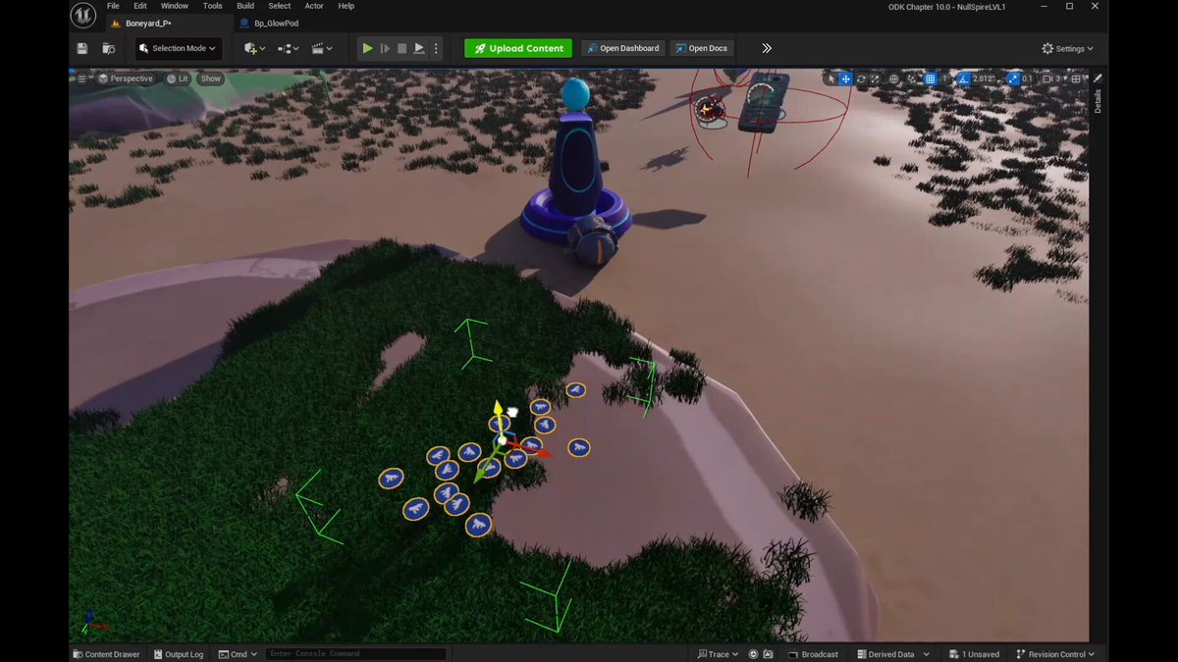Click the circular record trace icon
Viewport: 1178px width, 662px height.
pos(753,654)
